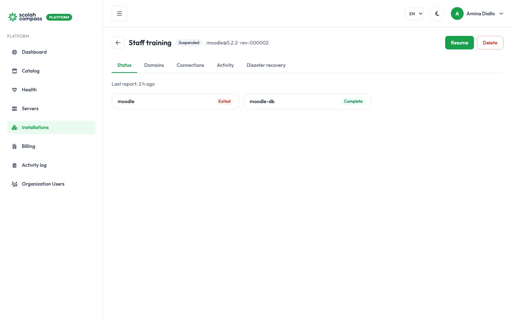The height and width of the screenshot is (320, 512).
Task: Select Installations in the sidebar
Action: tap(51, 128)
